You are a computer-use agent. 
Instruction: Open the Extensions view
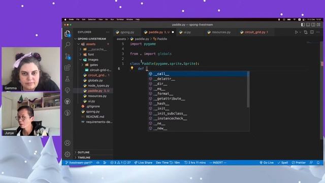click(68, 68)
